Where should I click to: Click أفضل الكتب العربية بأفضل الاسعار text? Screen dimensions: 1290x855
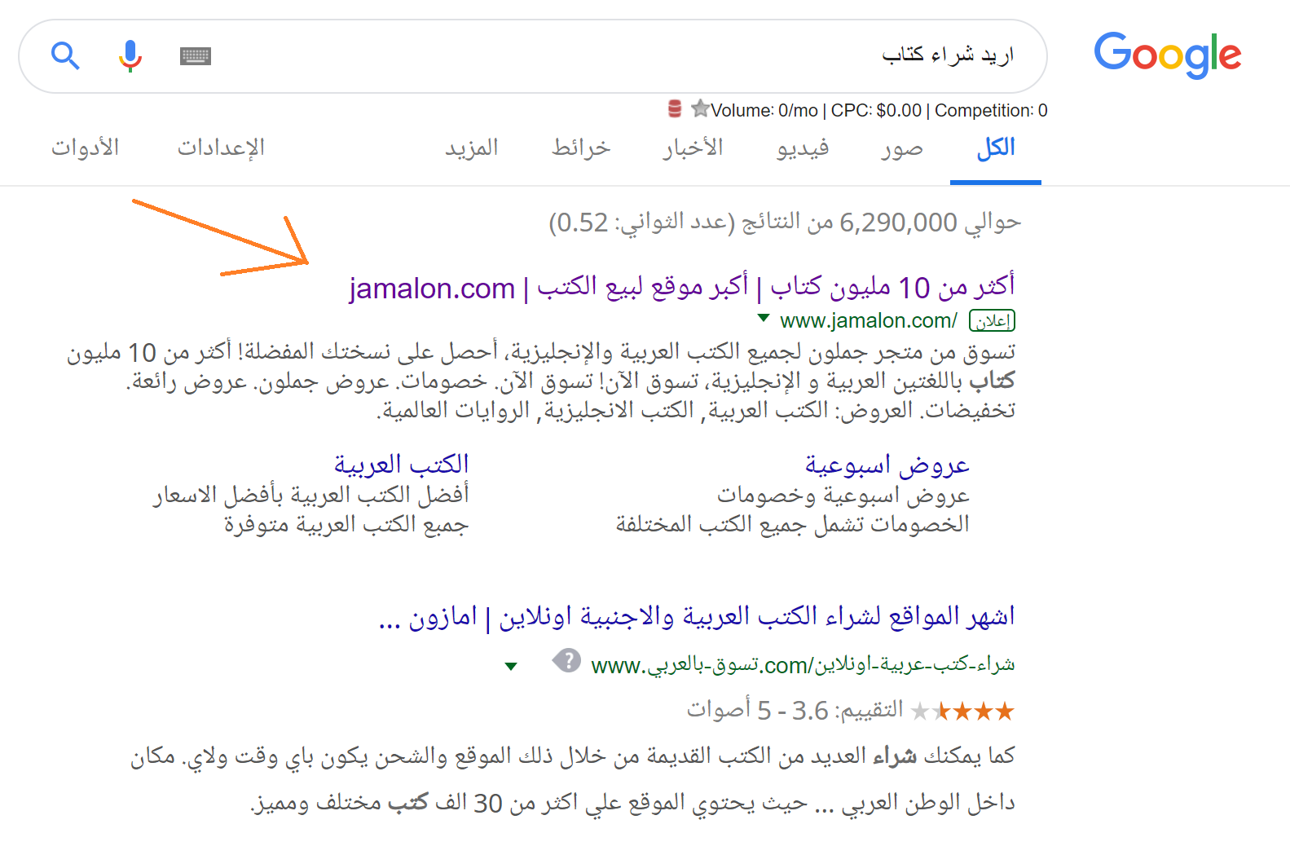(311, 496)
